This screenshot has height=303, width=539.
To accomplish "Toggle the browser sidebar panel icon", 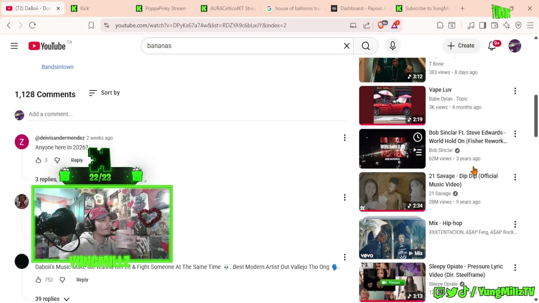I will [x=483, y=25].
